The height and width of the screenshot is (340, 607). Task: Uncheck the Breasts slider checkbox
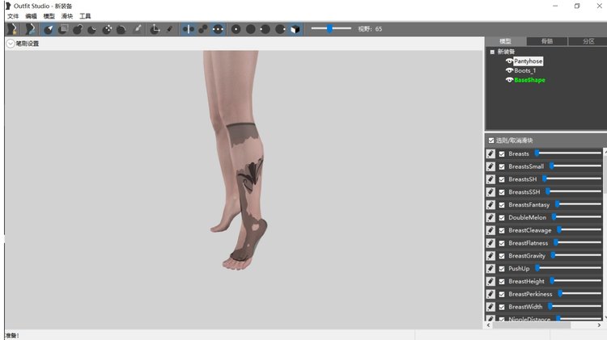(x=502, y=153)
